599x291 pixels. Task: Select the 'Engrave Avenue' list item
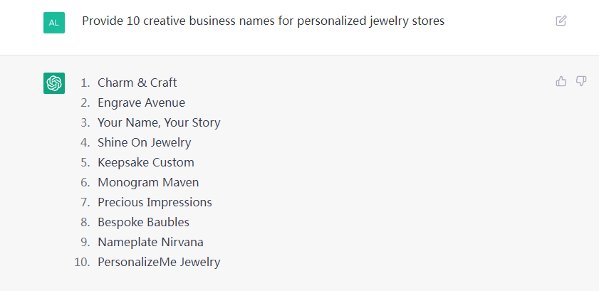pos(141,102)
